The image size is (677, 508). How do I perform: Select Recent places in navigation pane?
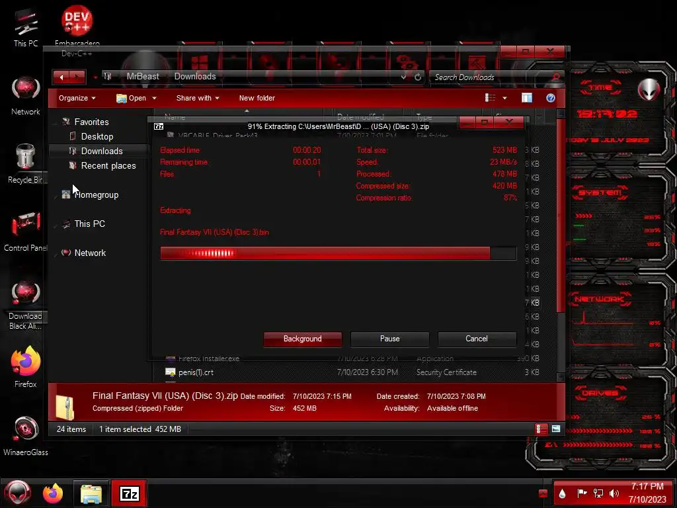tap(108, 166)
